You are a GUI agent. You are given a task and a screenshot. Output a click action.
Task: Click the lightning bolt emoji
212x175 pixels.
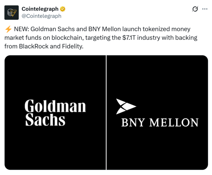[8, 28]
